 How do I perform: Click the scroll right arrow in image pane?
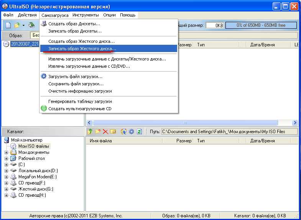tap(295, 122)
